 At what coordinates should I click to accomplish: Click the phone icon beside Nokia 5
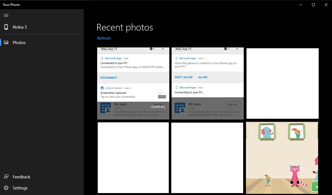[x=6, y=27]
